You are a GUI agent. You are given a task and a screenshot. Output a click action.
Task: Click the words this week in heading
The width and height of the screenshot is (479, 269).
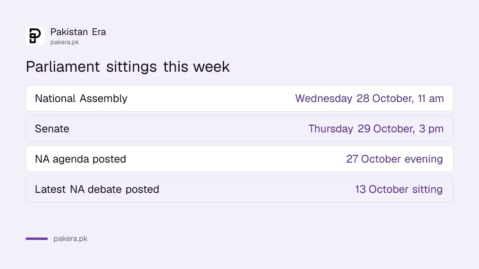(x=196, y=67)
